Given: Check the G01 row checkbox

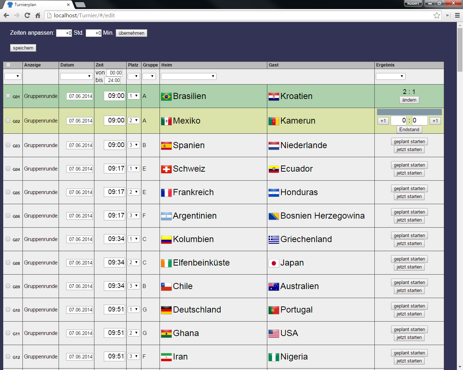Looking at the screenshot, I should tap(8, 96).
